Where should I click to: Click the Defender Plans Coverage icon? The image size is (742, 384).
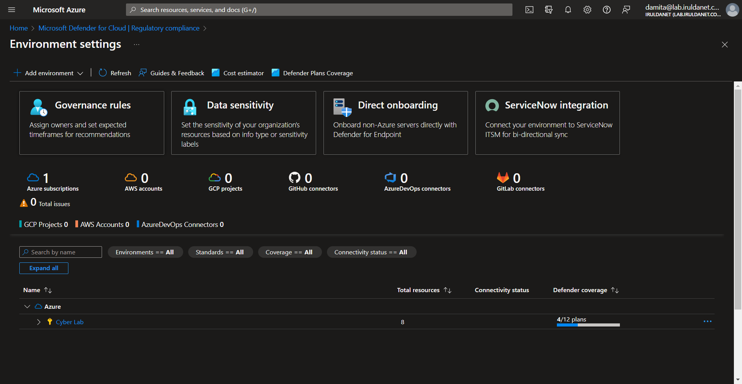(x=276, y=73)
